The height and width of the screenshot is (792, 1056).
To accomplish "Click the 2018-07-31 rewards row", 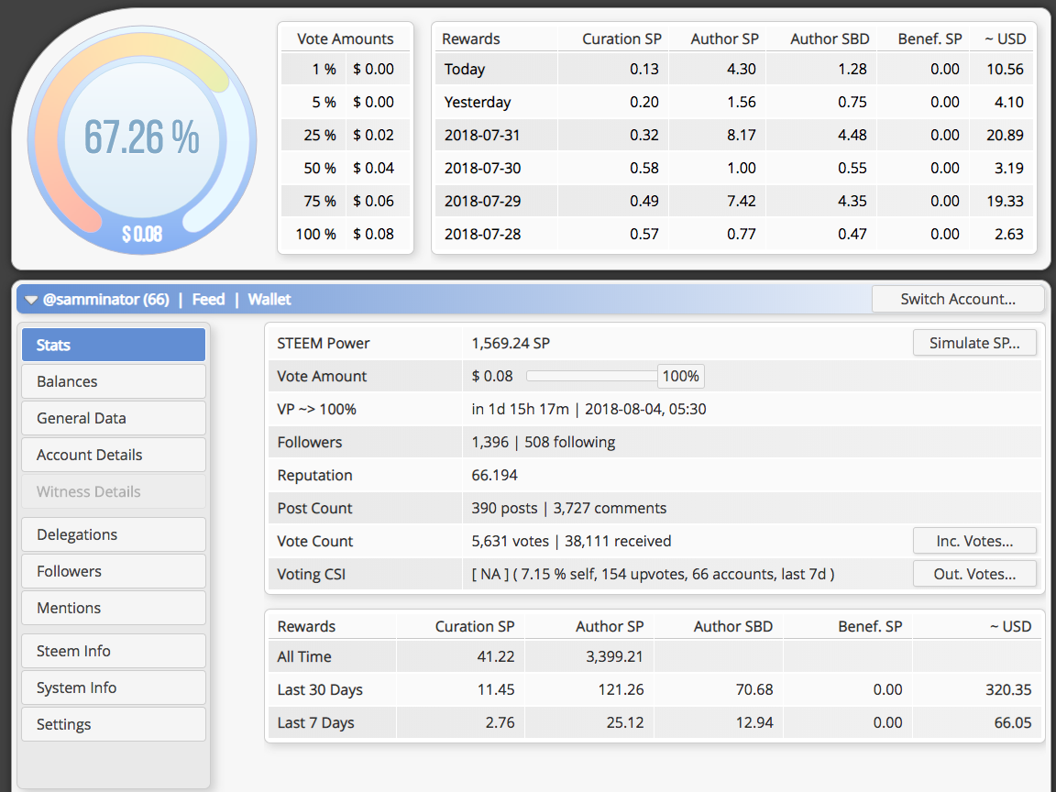I will pyautogui.click(x=733, y=135).
